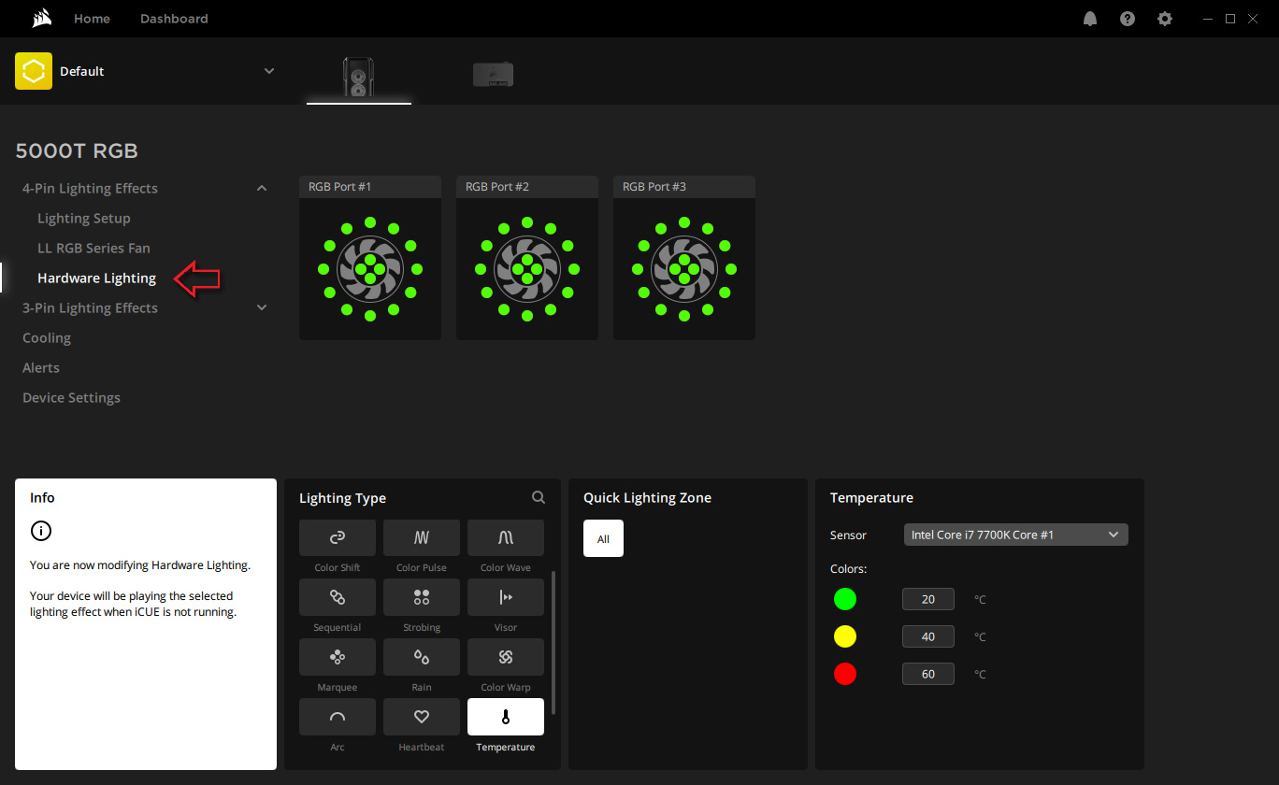Expand 3-Pin Lighting Effects section
The image size is (1279, 785).
coord(262,307)
